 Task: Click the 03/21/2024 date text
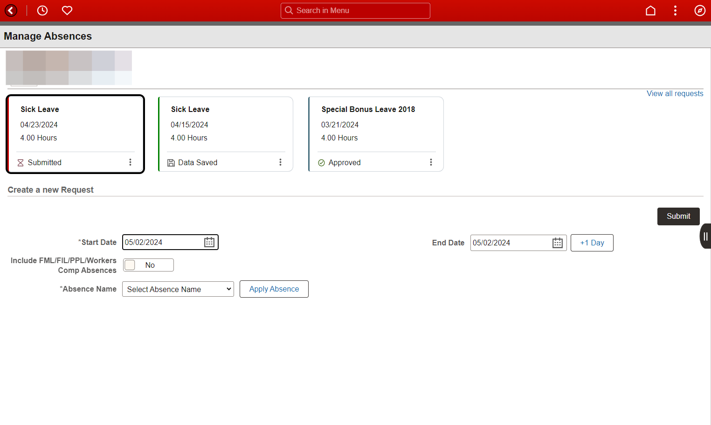click(340, 125)
